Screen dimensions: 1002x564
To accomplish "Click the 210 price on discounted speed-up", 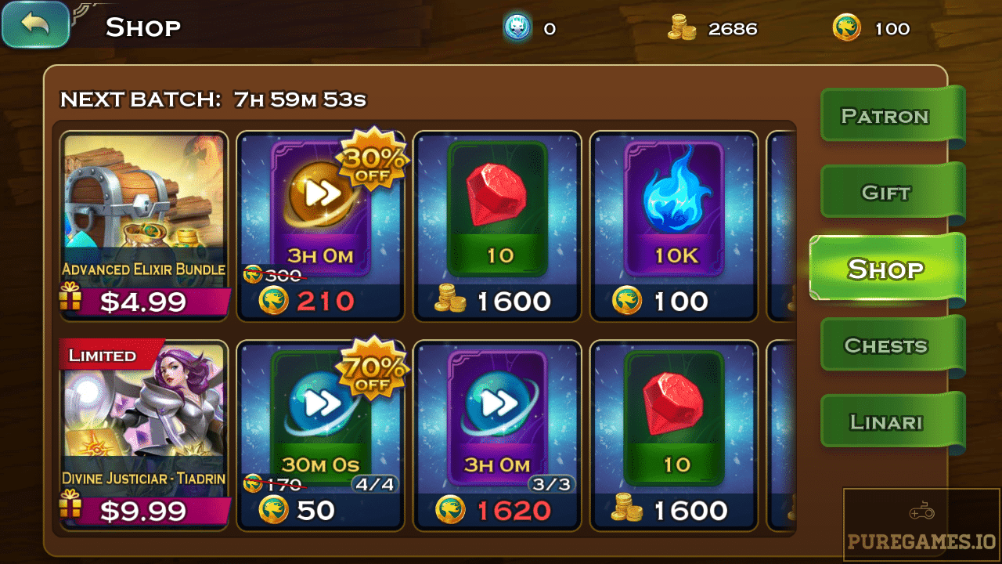I will [326, 301].
